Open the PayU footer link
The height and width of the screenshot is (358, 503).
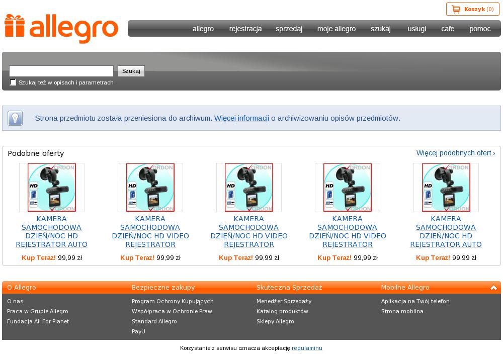pos(138,331)
